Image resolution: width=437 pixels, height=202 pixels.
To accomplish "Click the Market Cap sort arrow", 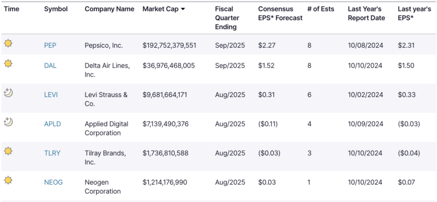I will pyautogui.click(x=183, y=9).
